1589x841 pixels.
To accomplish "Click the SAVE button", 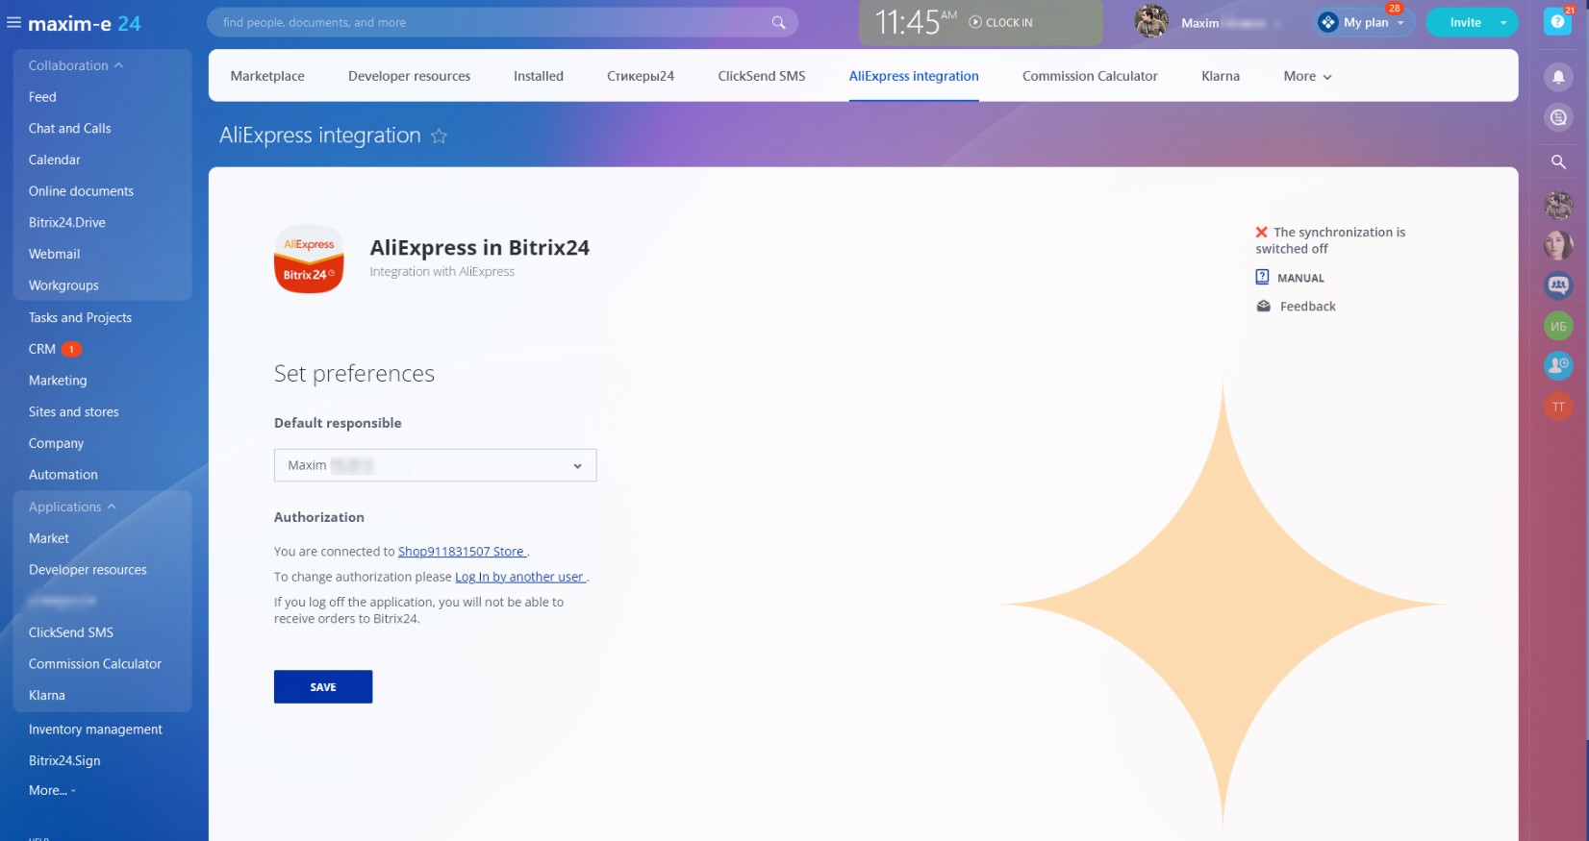I will [x=323, y=686].
